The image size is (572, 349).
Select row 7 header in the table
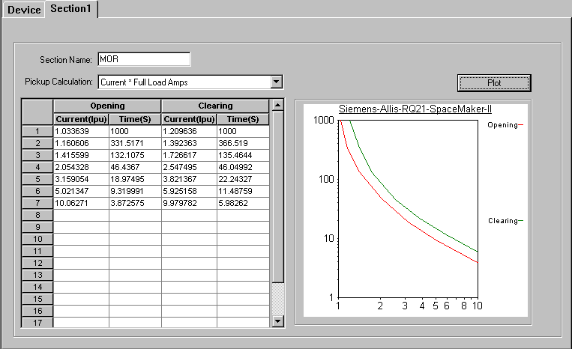37,203
